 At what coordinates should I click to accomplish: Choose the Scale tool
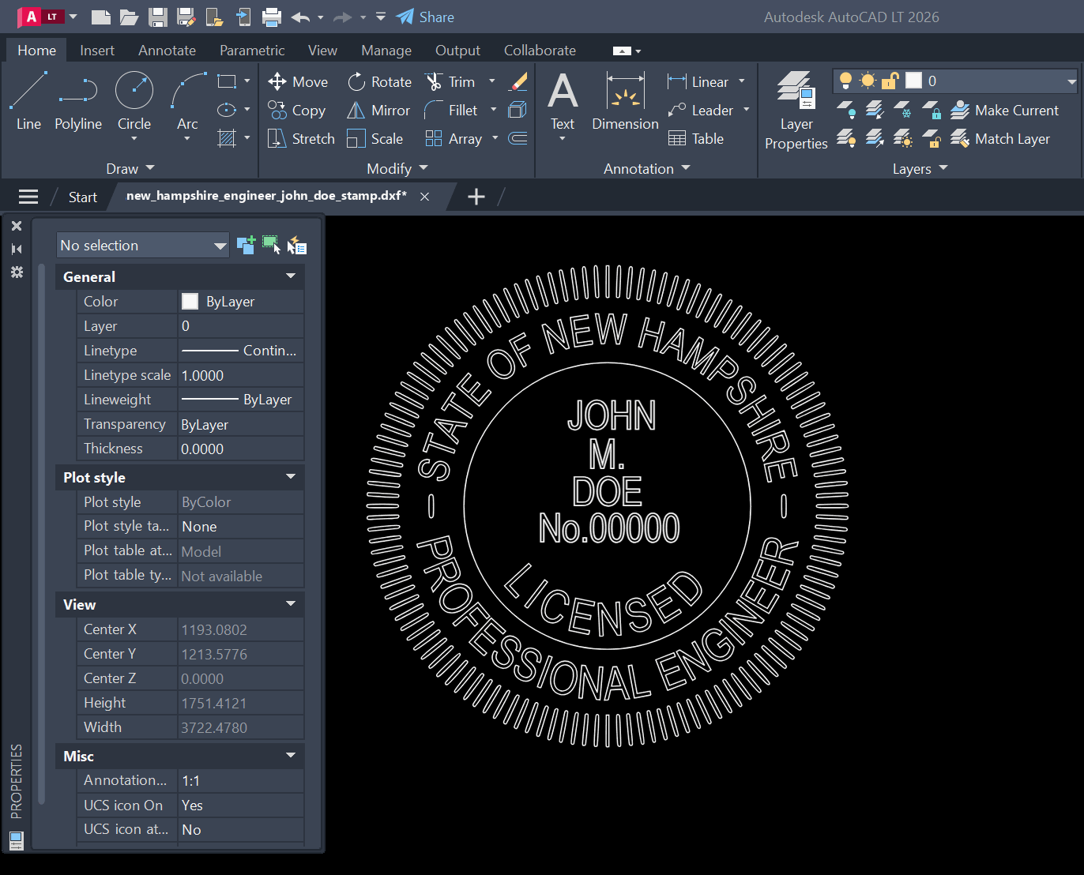(375, 139)
